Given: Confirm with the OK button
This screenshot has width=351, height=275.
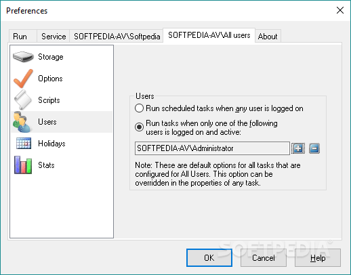Looking at the screenshot, I should [x=209, y=257].
